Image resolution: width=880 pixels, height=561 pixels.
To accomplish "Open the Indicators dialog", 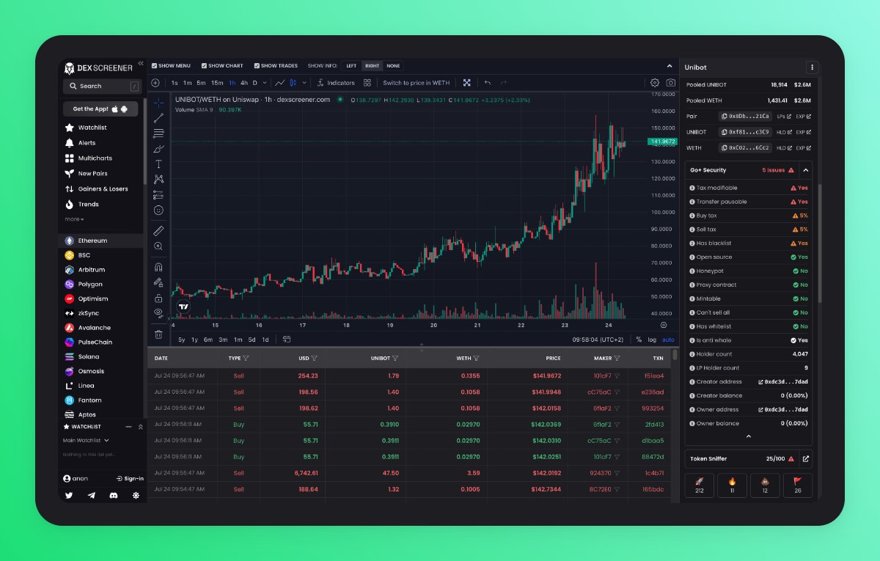I will pos(335,83).
